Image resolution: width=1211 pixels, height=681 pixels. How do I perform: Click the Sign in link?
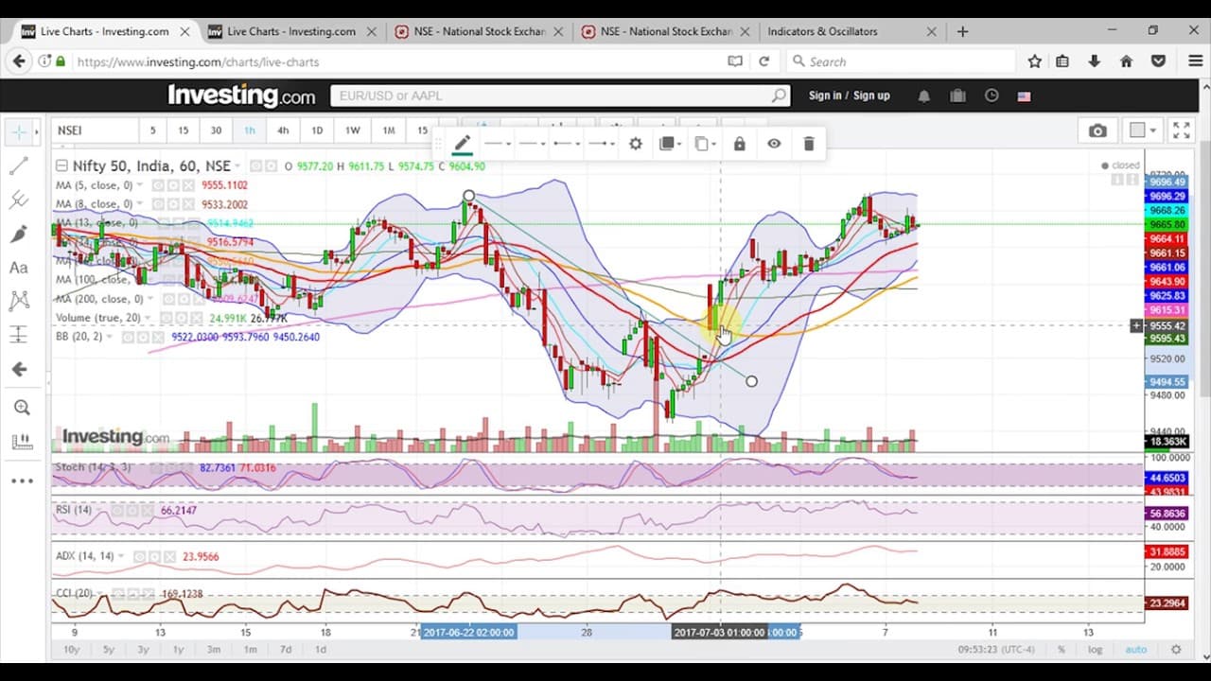(825, 96)
